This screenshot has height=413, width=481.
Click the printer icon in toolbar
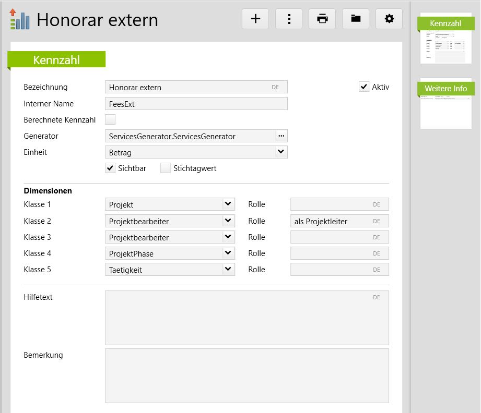pos(322,19)
